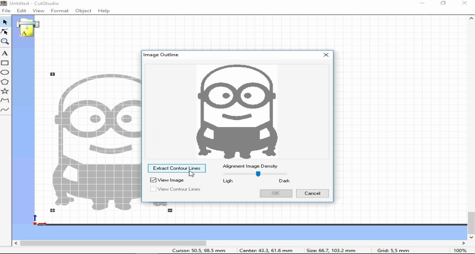Viewport: 475px width, 254px height.
Task: Click the Grid status text
Action: point(393,250)
